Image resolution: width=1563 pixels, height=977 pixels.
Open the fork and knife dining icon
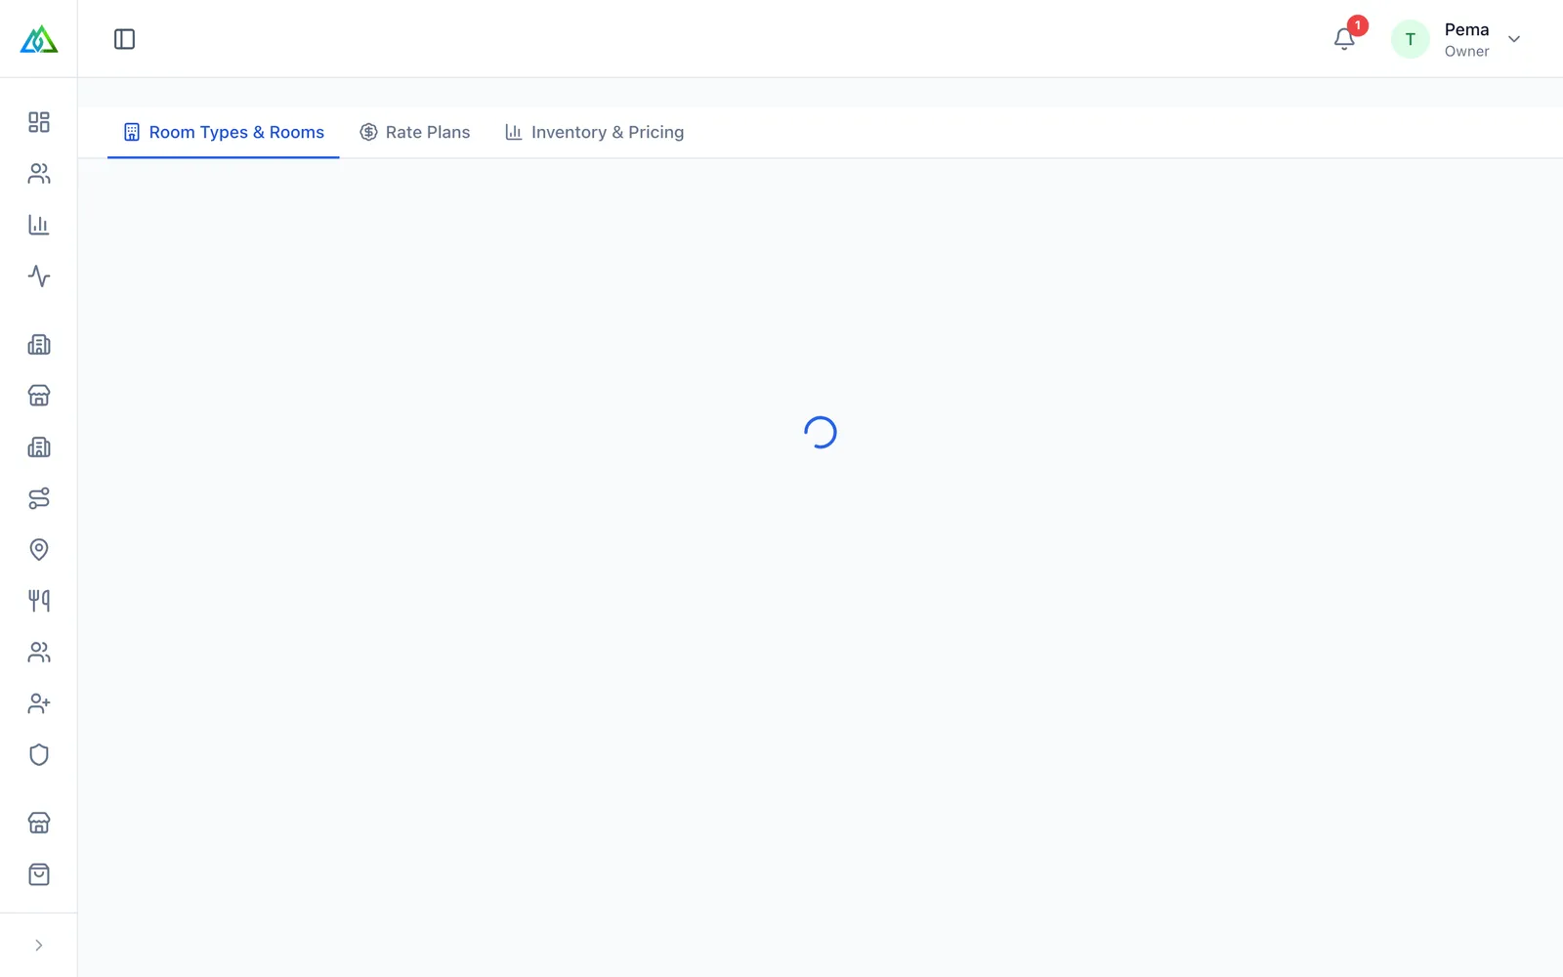39,601
